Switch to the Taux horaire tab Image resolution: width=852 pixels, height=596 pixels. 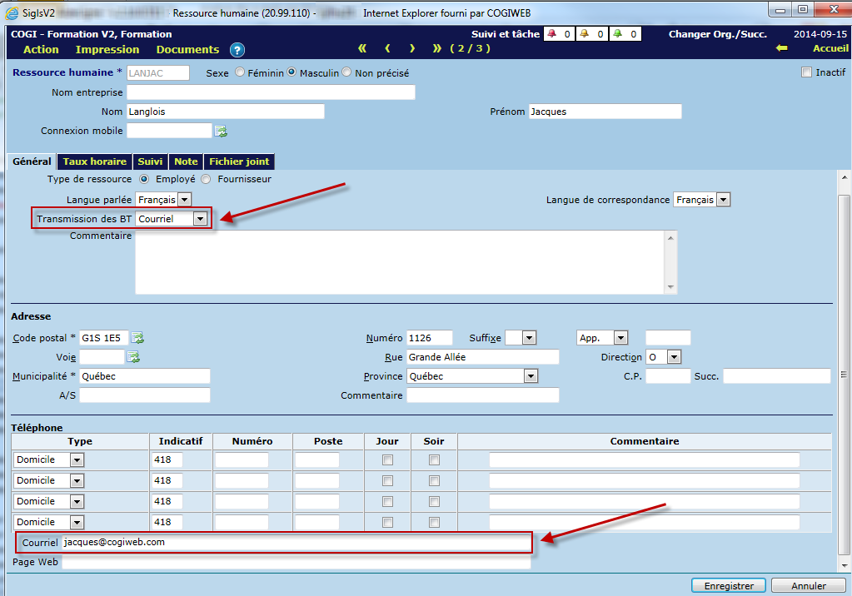[95, 161]
